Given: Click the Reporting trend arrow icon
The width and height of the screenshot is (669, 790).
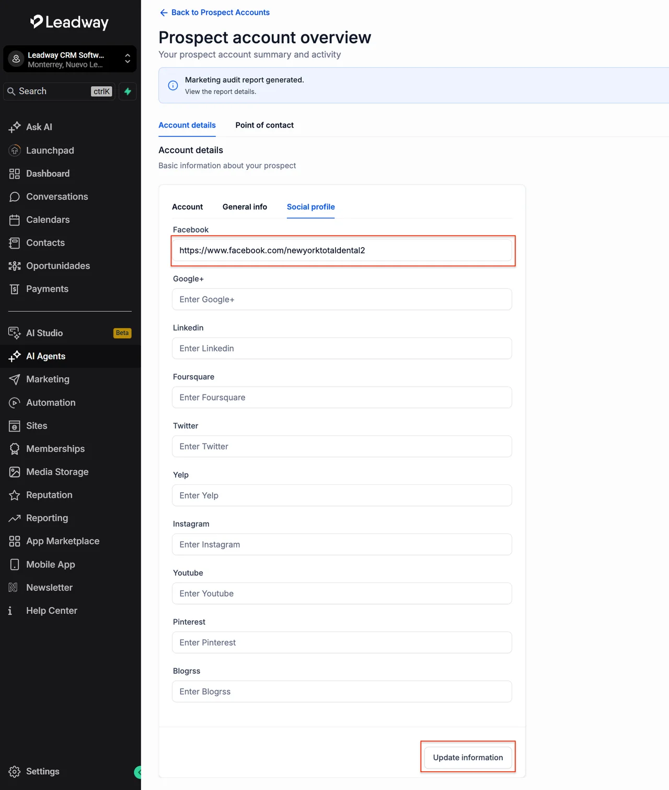Looking at the screenshot, I should point(15,518).
